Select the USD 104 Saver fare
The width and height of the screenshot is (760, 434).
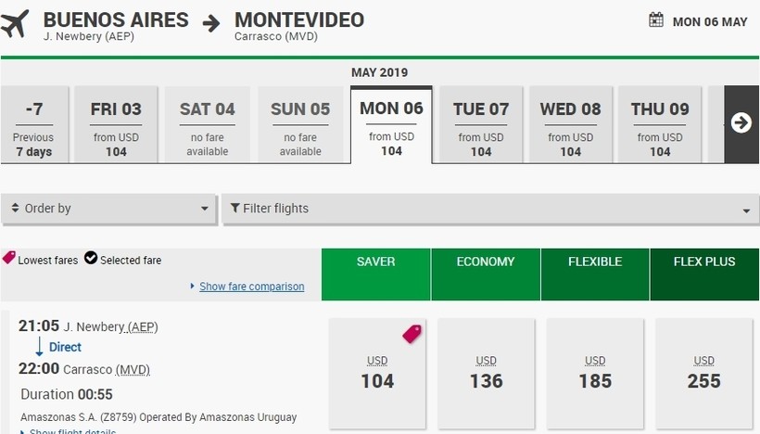[x=377, y=373]
